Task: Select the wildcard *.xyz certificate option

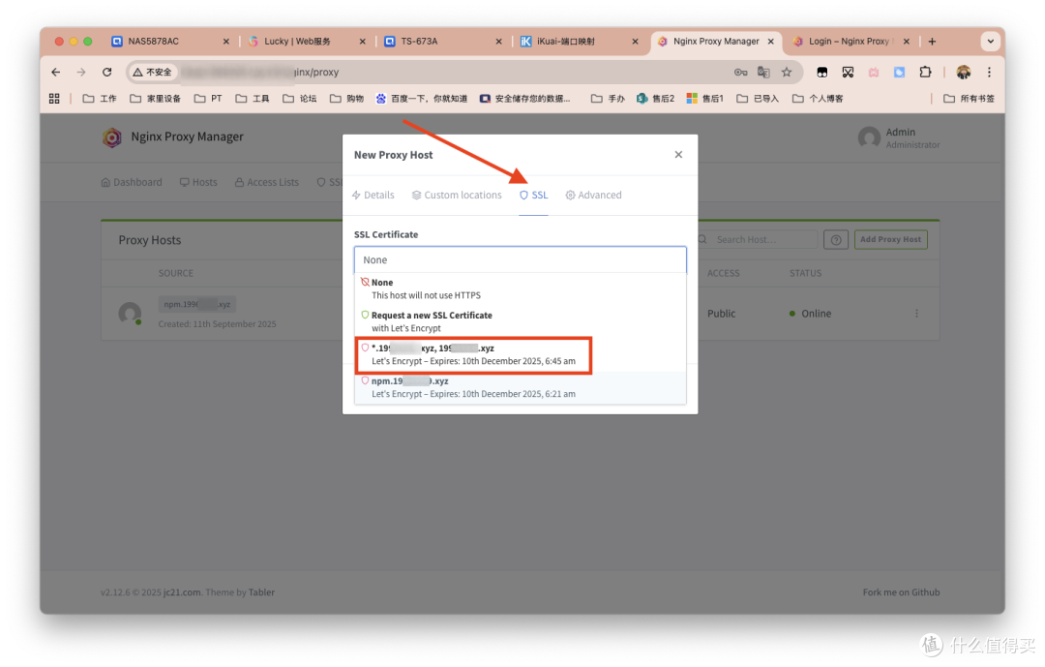Action: point(520,354)
